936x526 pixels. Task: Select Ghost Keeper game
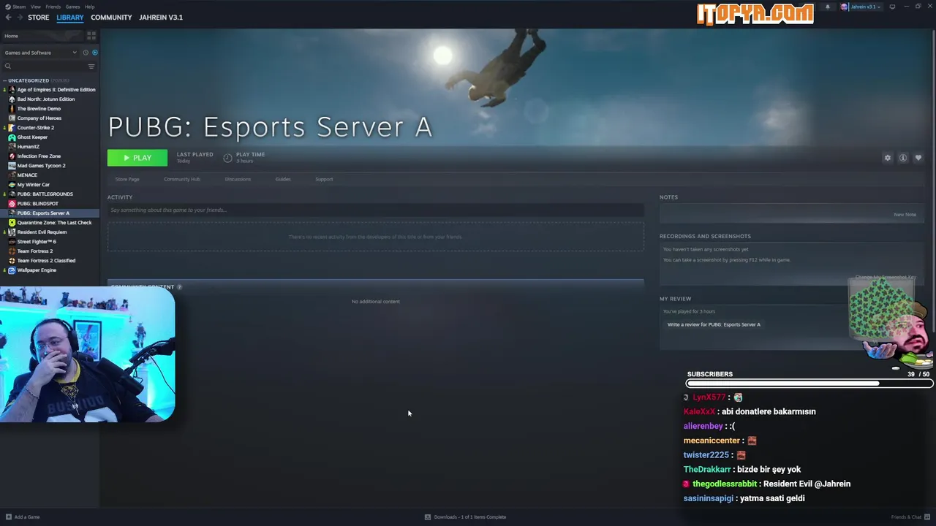32,137
